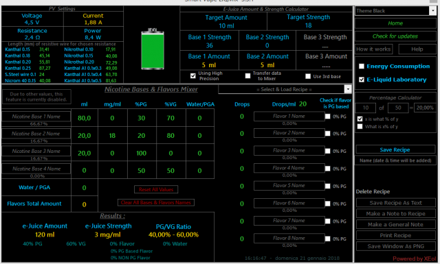Click Delete Recipe label
The image size is (440, 264).
(x=373, y=191)
